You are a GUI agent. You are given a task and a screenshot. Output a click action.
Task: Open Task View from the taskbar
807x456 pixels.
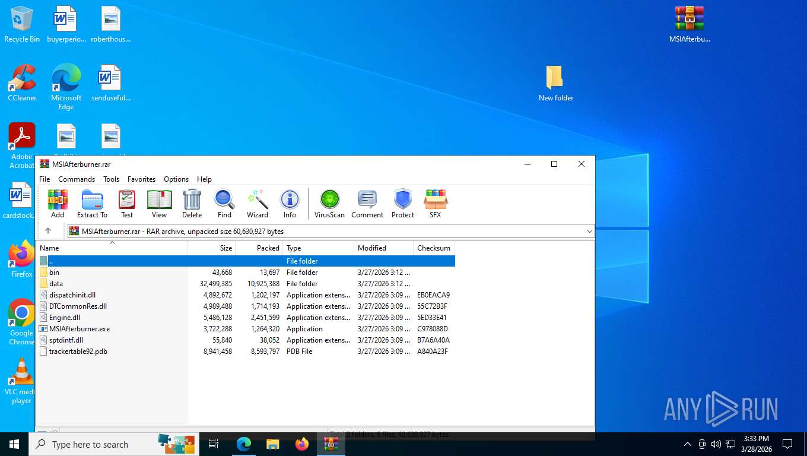click(214, 444)
